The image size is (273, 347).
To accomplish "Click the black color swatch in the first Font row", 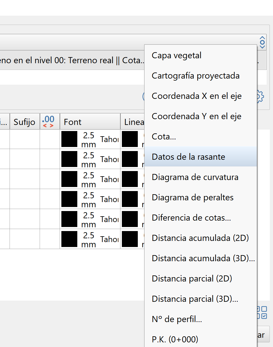I will [69, 139].
